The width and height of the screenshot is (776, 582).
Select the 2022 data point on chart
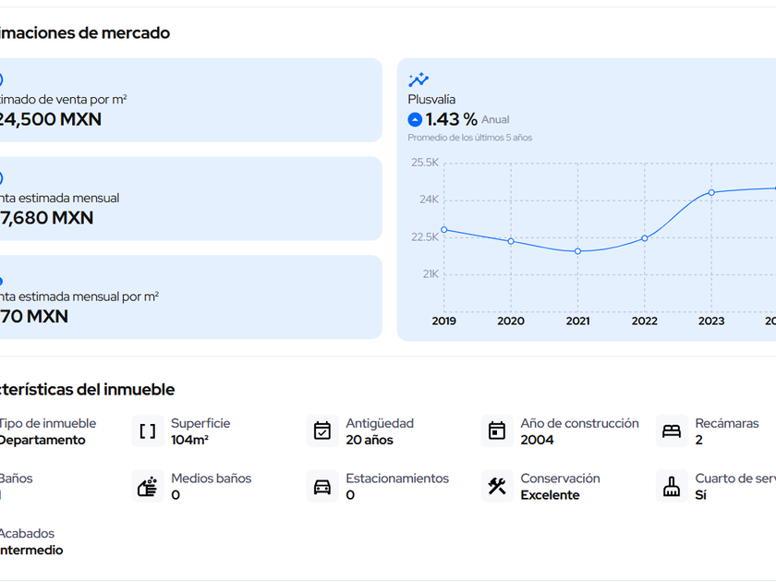pyautogui.click(x=645, y=238)
